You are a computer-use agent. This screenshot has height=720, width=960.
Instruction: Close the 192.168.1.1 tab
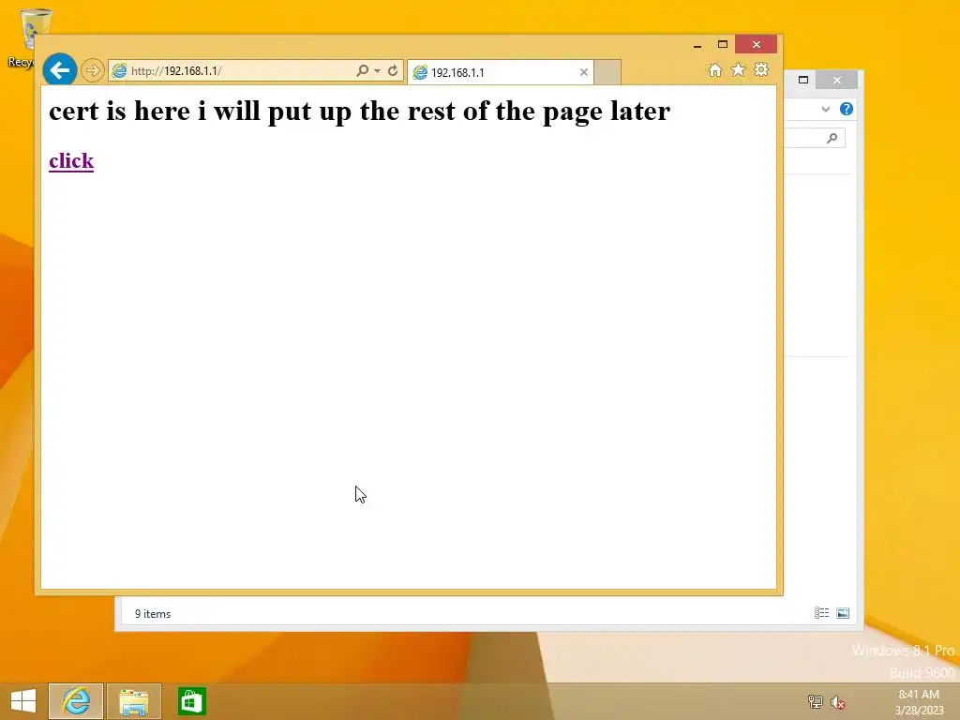coord(583,72)
